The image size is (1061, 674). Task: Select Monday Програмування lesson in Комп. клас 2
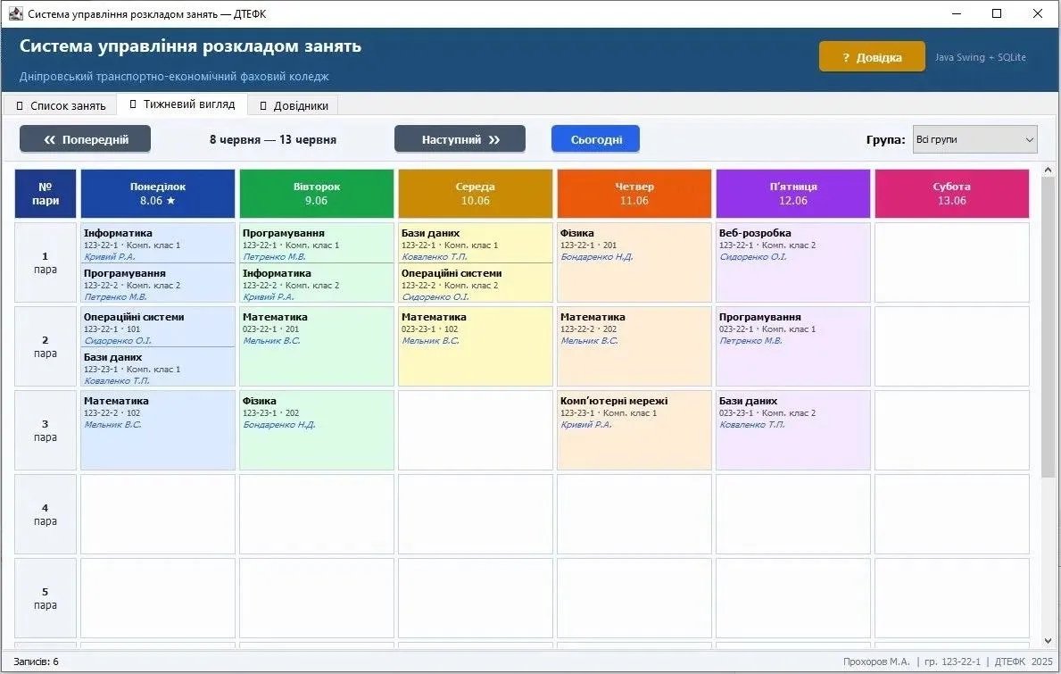point(158,284)
